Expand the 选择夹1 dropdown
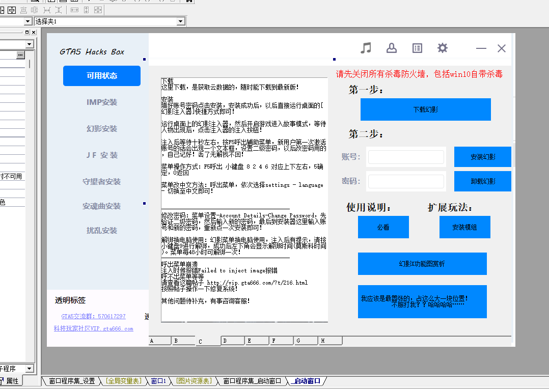 (x=180, y=21)
